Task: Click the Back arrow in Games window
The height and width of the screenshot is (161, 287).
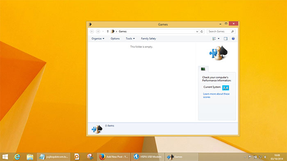Action: 92,31
